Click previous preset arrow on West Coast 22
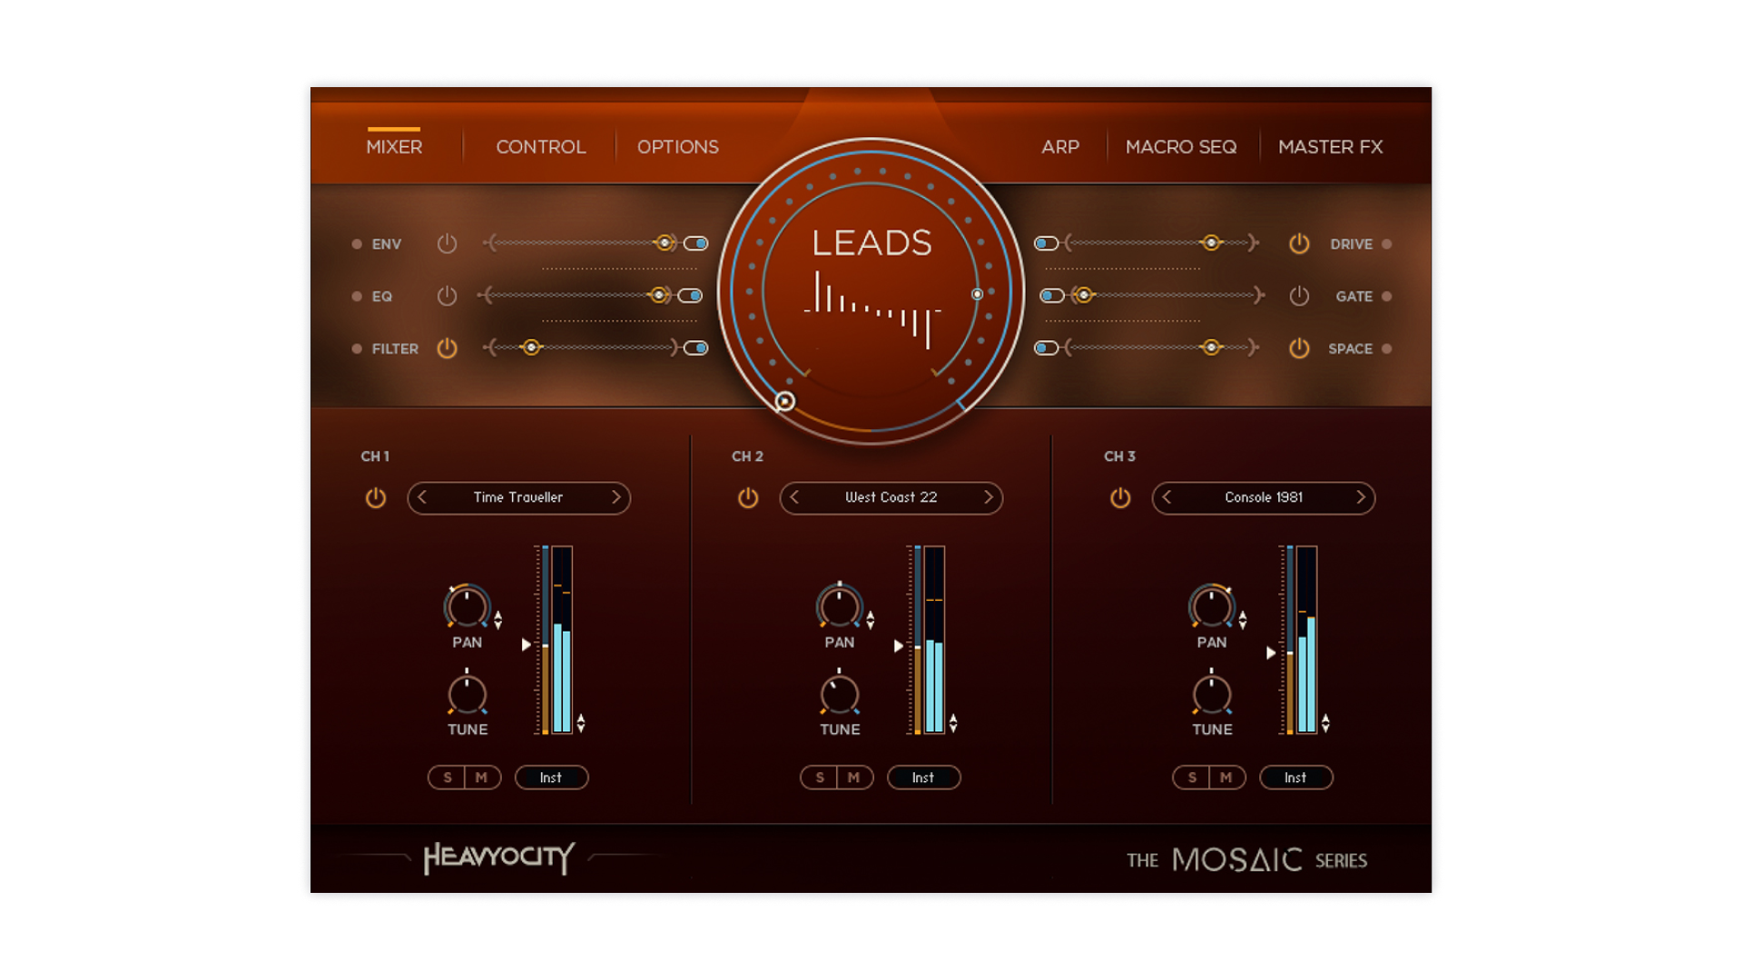 793,497
